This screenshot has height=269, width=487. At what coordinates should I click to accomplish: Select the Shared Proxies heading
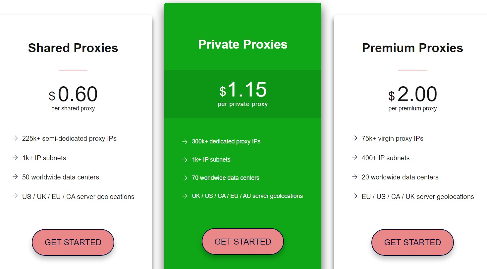tap(73, 48)
